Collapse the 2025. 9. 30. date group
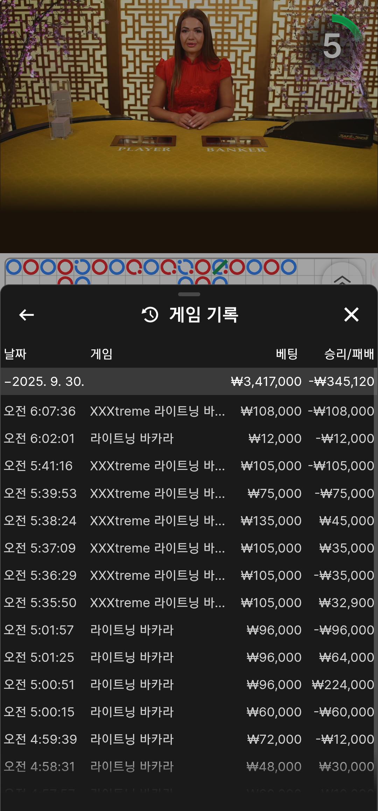Viewport: 378px width, 811px height. 7,381
